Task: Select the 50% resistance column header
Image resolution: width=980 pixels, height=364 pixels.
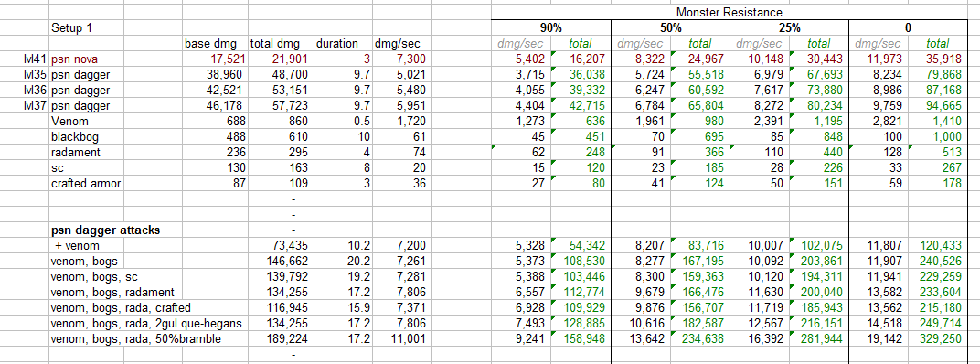Action: pyautogui.click(x=670, y=28)
